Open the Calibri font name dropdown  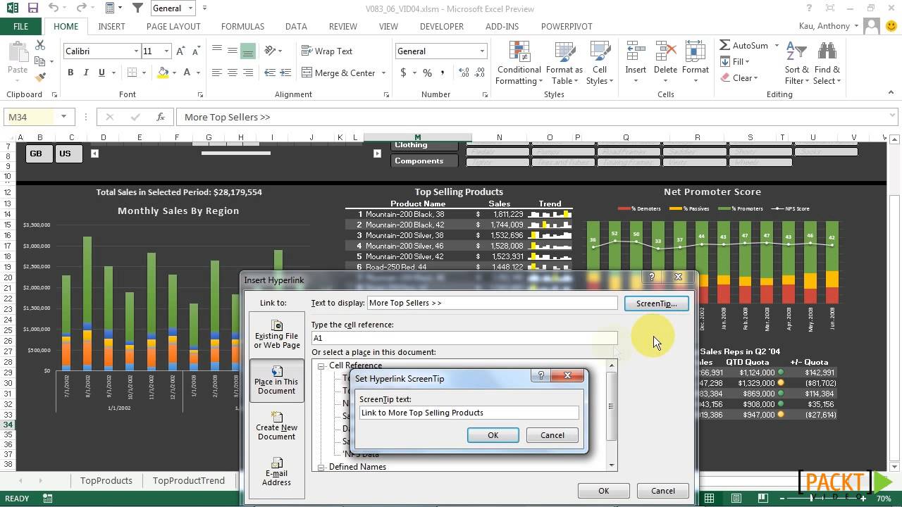pyautogui.click(x=136, y=51)
